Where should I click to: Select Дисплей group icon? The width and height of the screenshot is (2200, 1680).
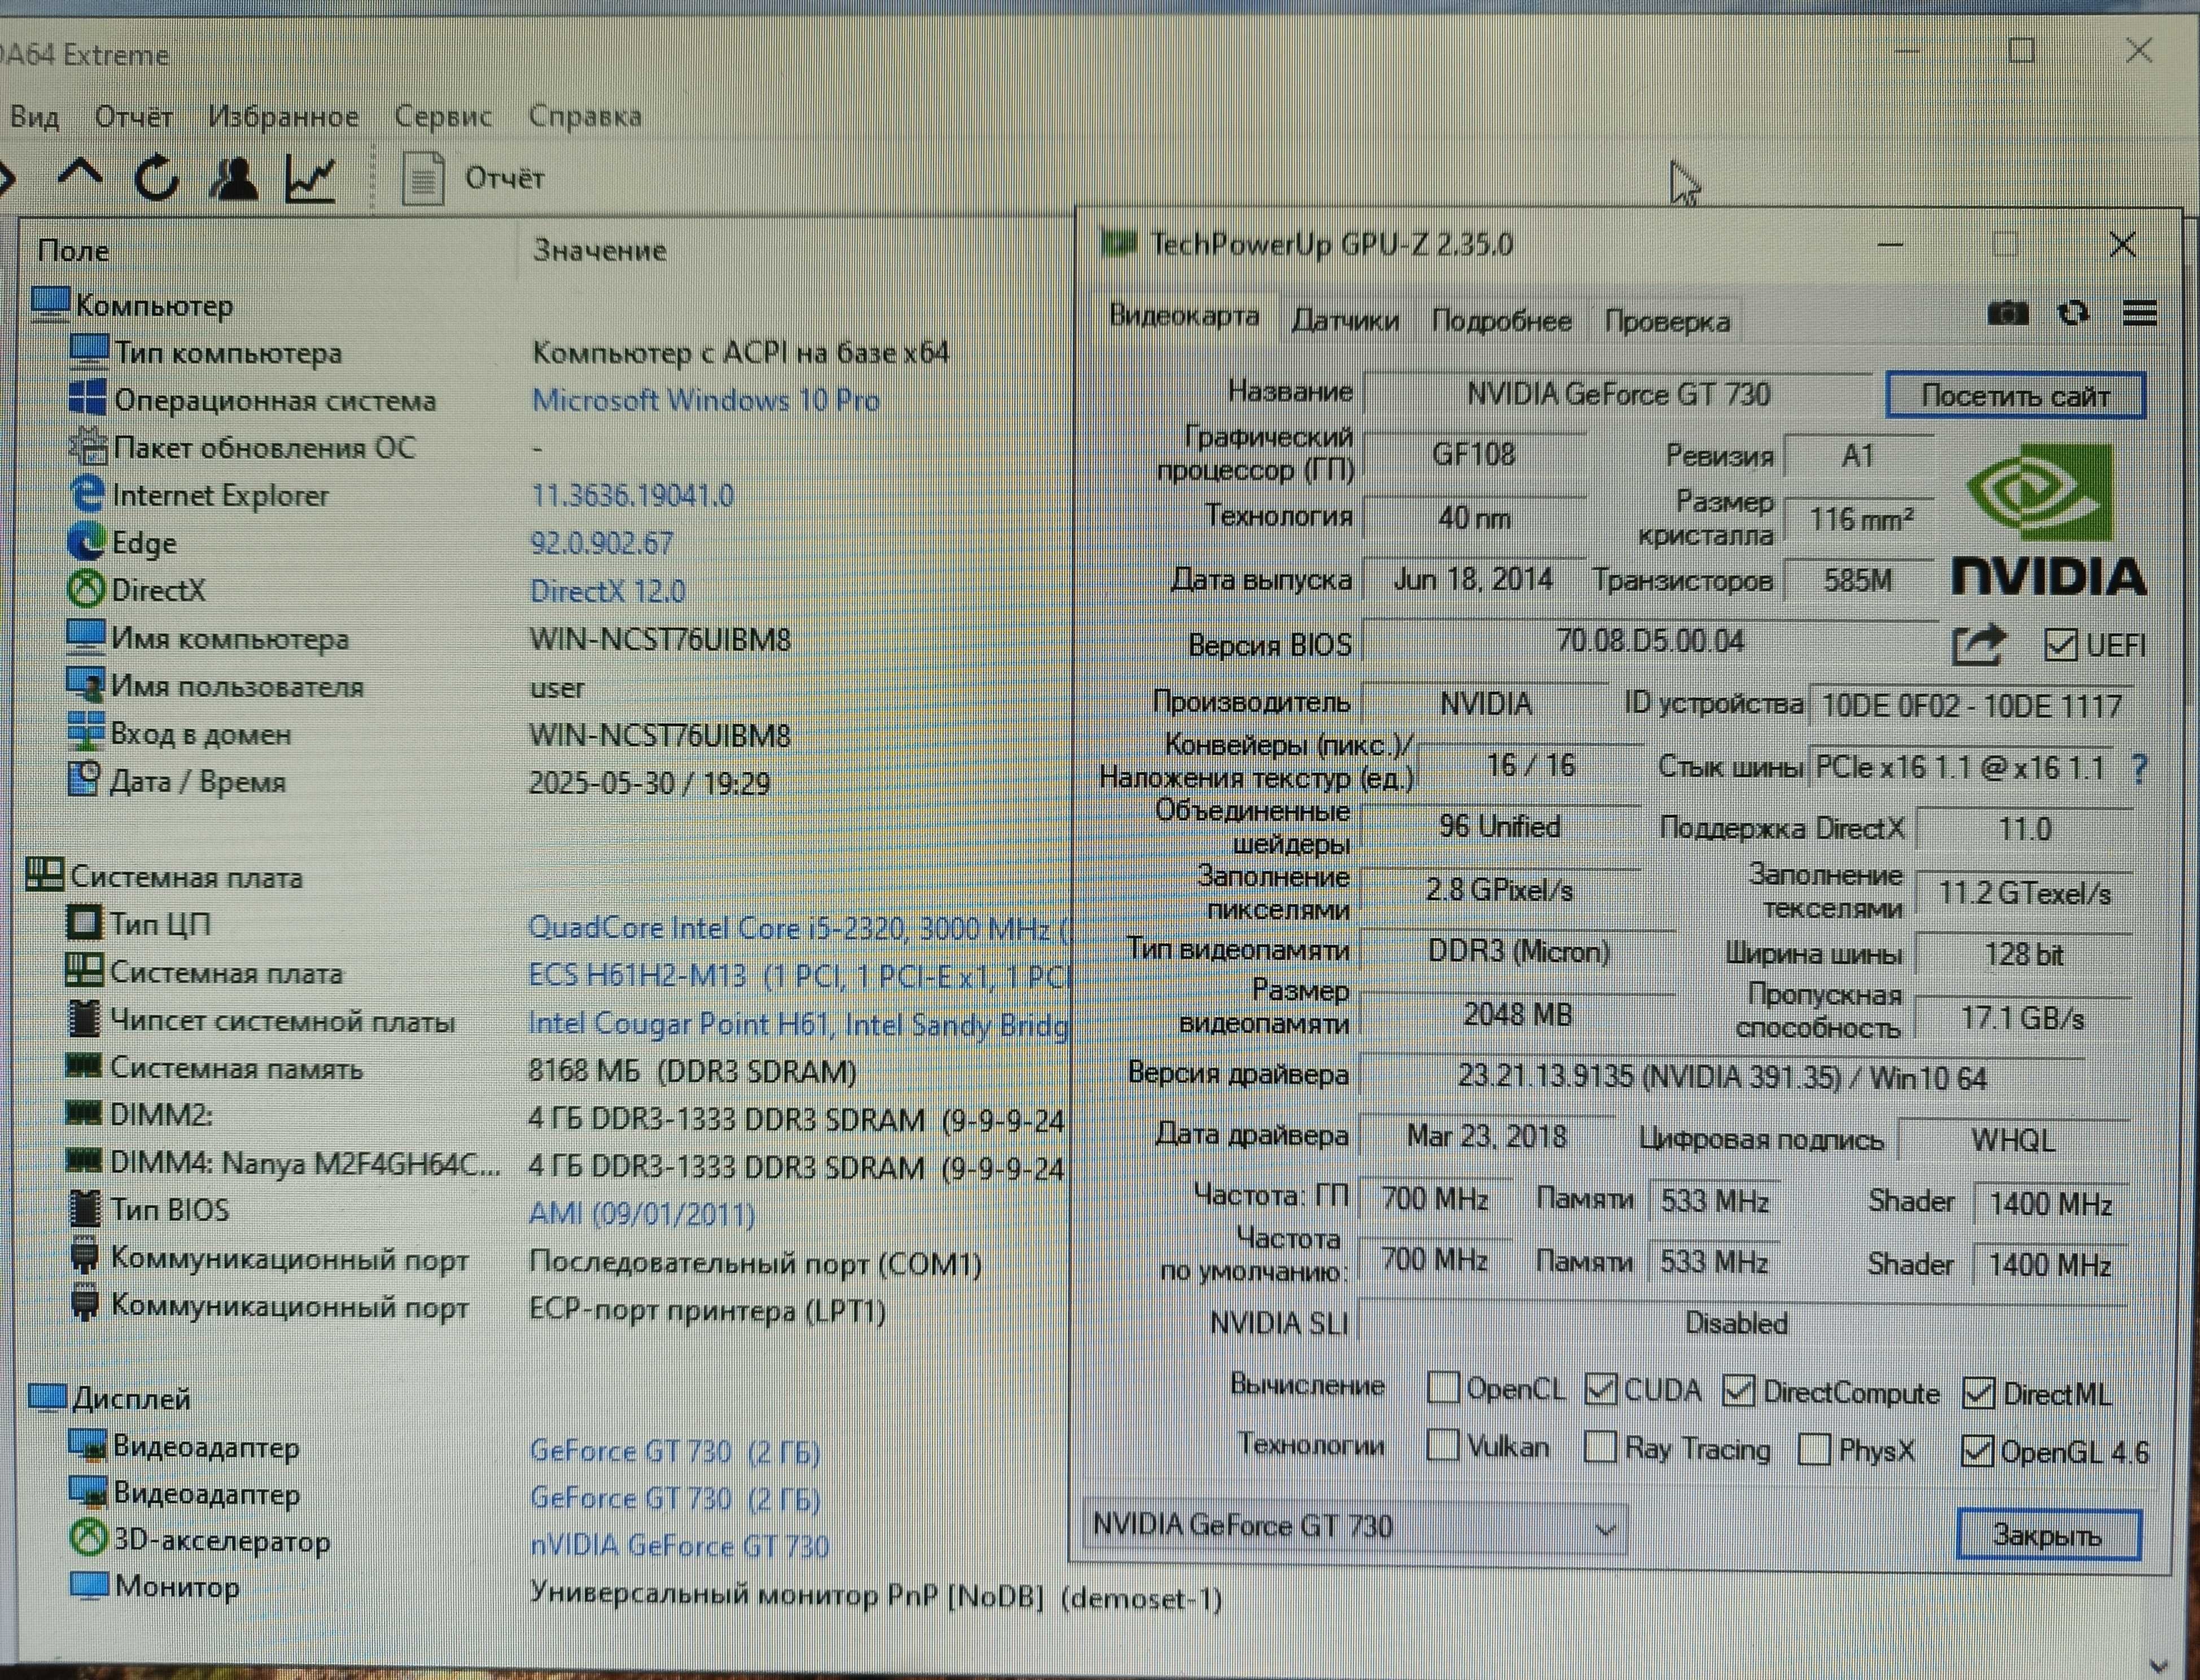[x=47, y=1397]
